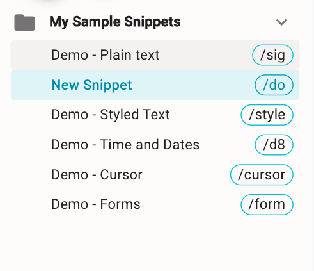
Task: Select the New Snippet entry
Action: [x=91, y=85]
